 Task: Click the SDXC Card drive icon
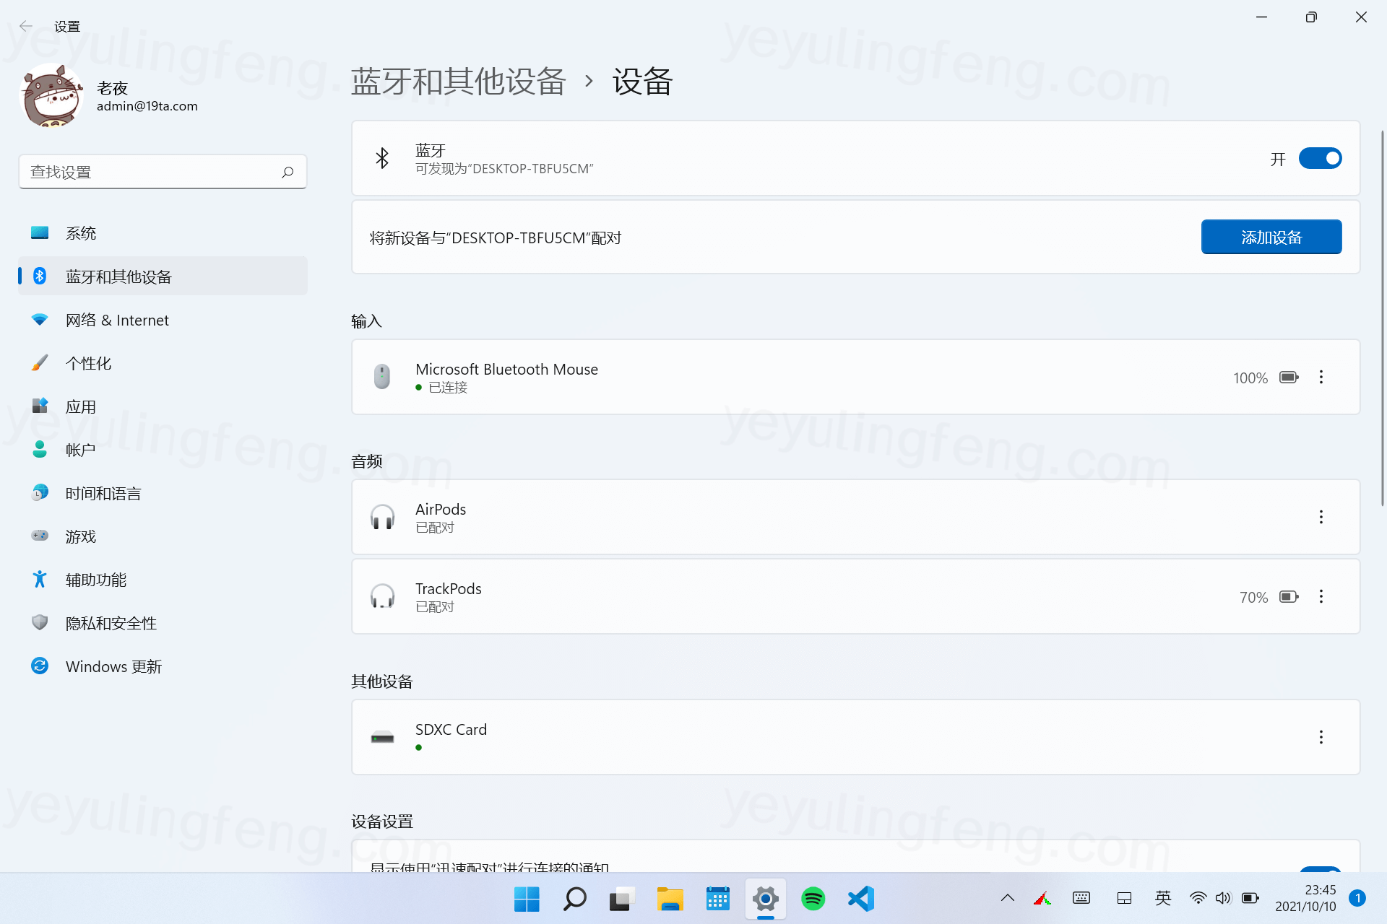382,737
